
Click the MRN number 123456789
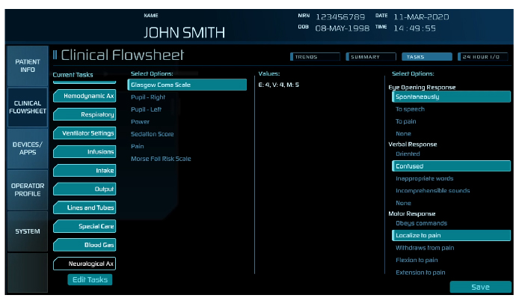click(x=340, y=17)
